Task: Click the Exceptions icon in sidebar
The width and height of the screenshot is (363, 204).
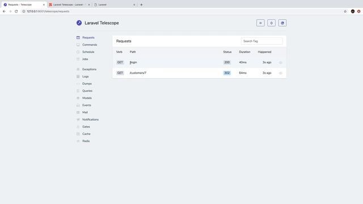Action: click(x=78, y=69)
